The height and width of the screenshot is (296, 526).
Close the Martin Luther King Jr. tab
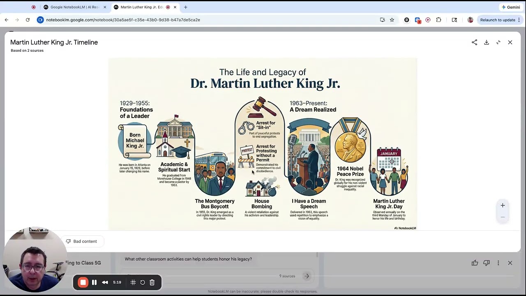(175, 7)
